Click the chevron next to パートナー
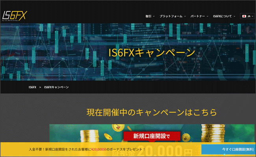 point(208,16)
